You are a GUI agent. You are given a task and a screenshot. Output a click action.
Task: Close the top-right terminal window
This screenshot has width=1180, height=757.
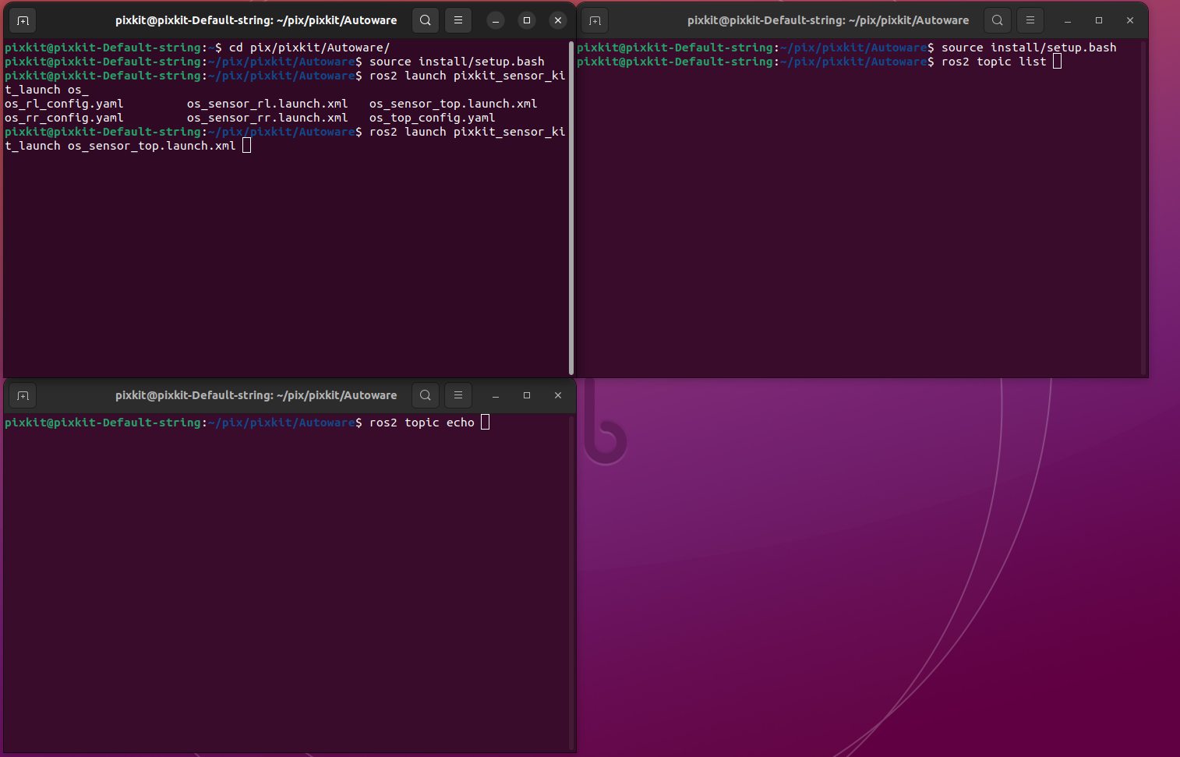(1130, 20)
